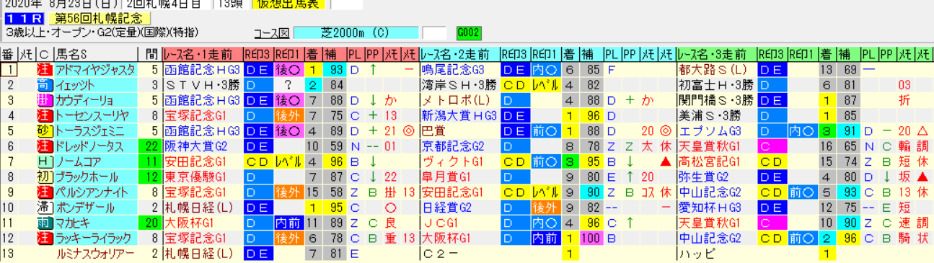Click the 間 column header

(151, 54)
